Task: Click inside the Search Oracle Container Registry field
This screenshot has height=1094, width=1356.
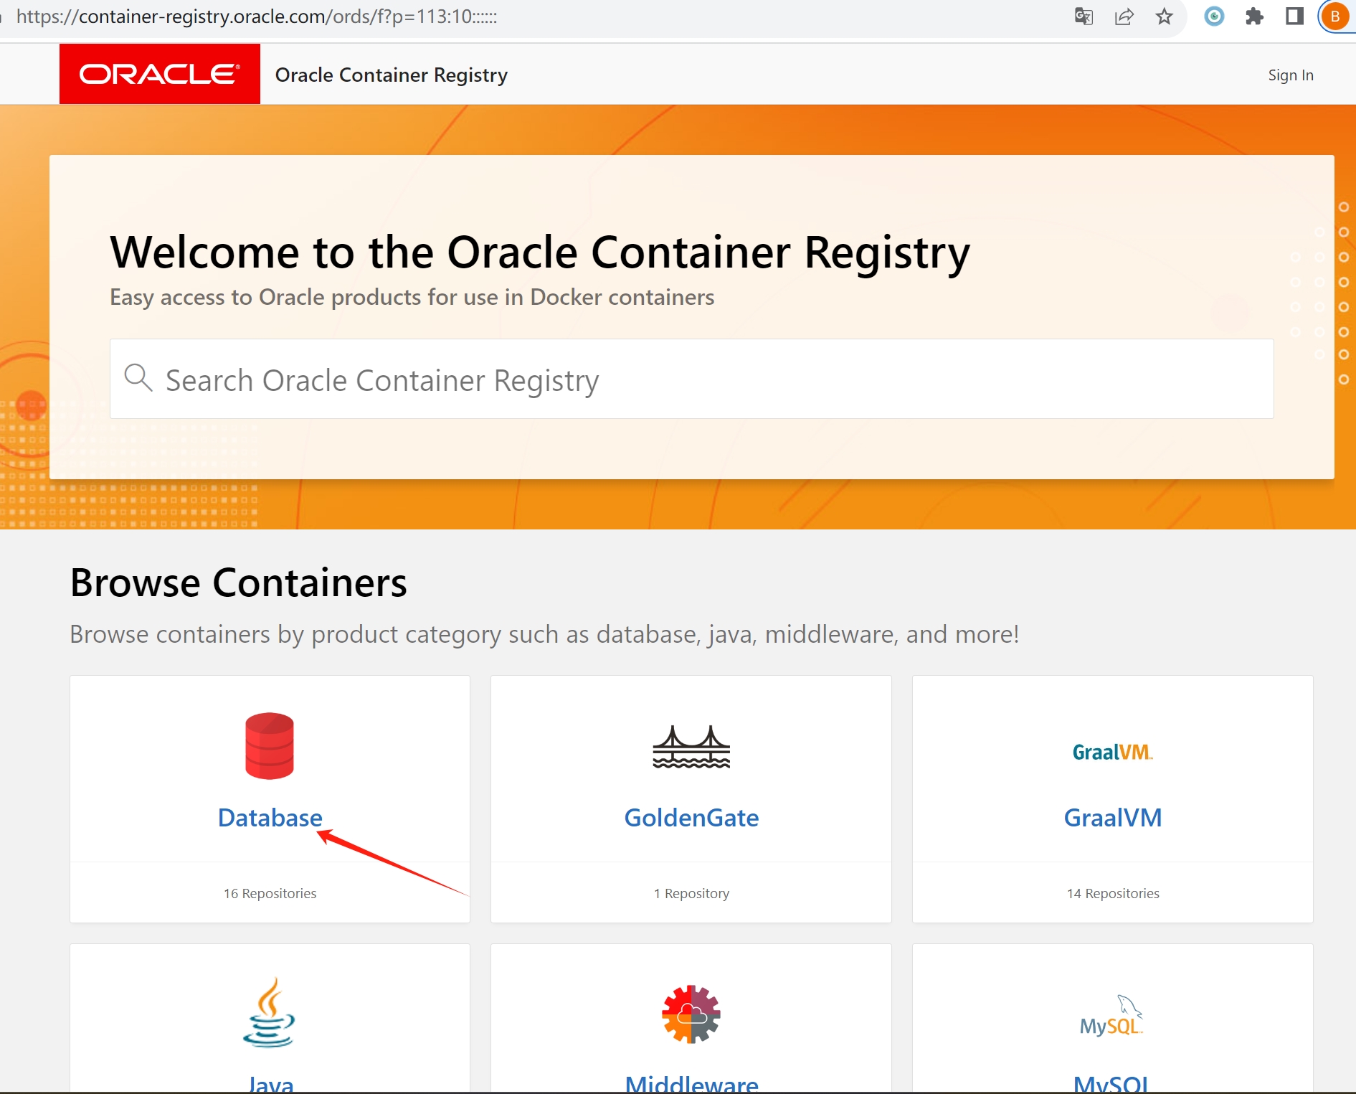Action: click(502, 379)
